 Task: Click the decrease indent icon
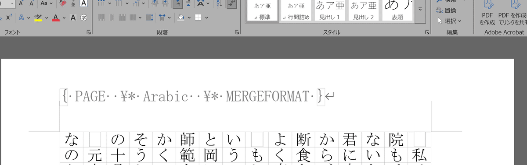[155, 3]
